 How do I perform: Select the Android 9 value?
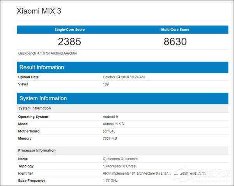pos(110,117)
